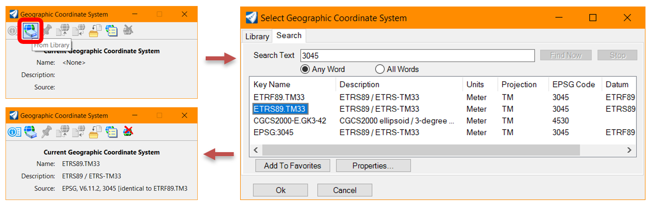Click the Cancel button

point(344,190)
